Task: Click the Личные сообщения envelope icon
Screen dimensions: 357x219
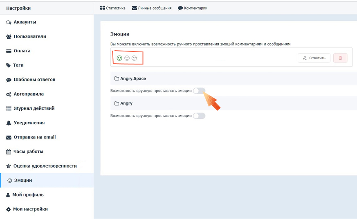Action: coord(134,8)
